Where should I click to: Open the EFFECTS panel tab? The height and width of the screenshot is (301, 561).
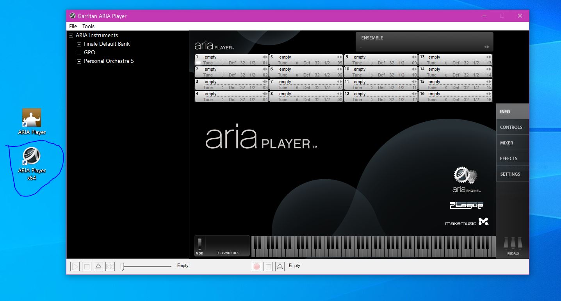coord(508,159)
